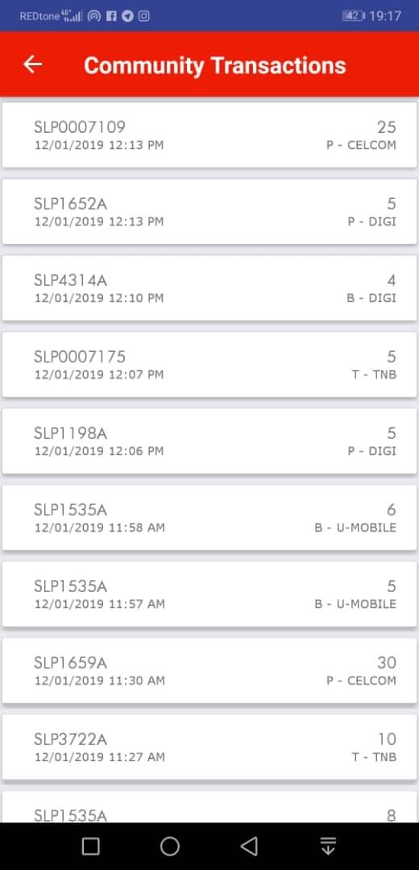Select the SLP1198A P - DIGI card
Screen dimensions: 419x870
tap(209, 441)
